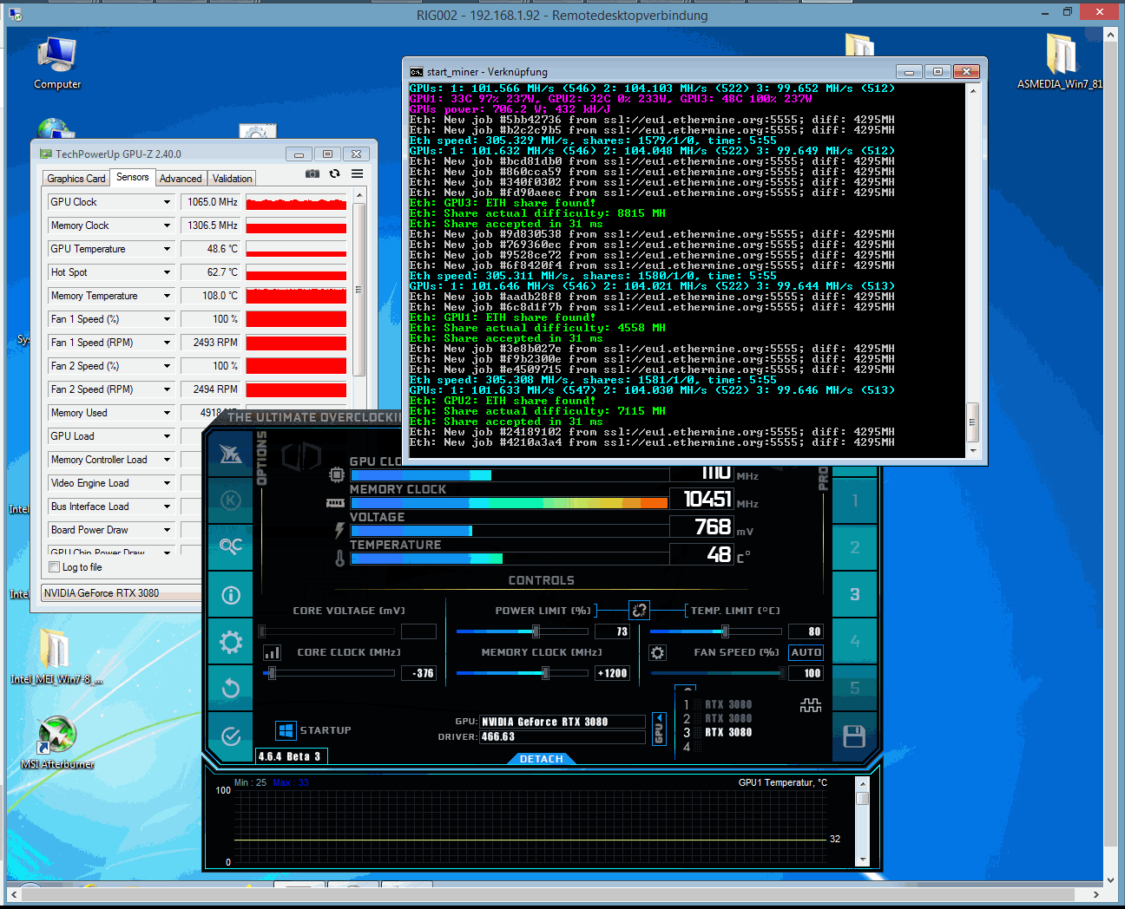The image size is (1125, 909).
Task: Click the power limit value field 73
Action: tap(612, 631)
